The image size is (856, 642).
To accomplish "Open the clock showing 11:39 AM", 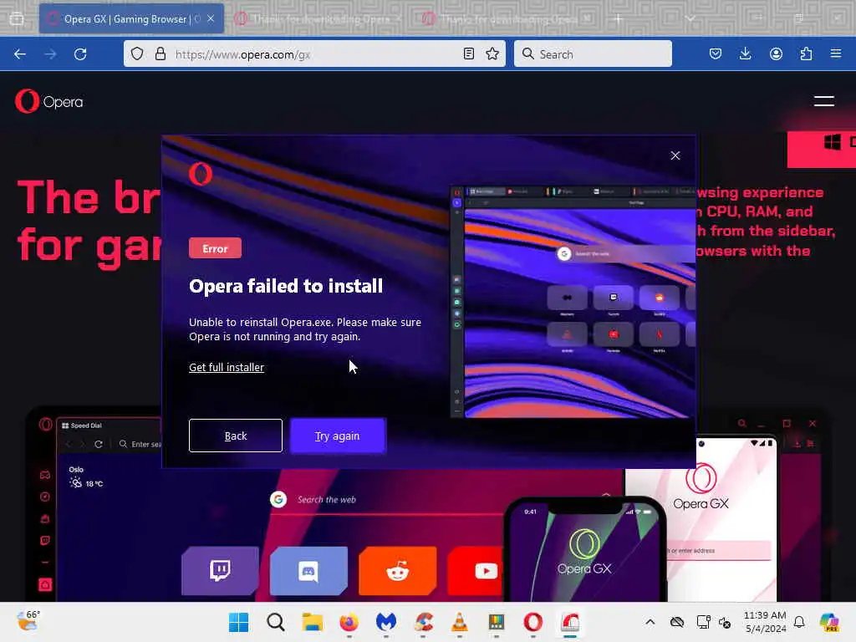I will 765,622.
